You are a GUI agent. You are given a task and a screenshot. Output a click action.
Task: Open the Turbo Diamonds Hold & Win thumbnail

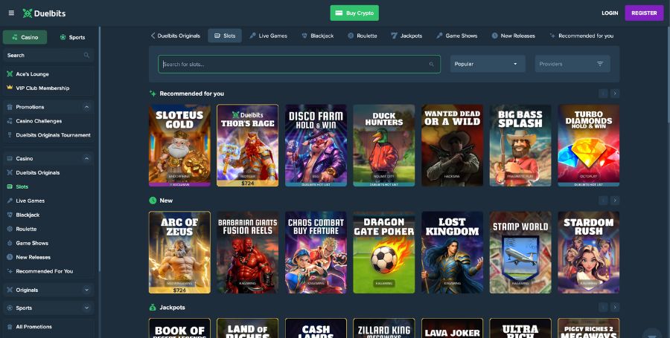point(588,146)
